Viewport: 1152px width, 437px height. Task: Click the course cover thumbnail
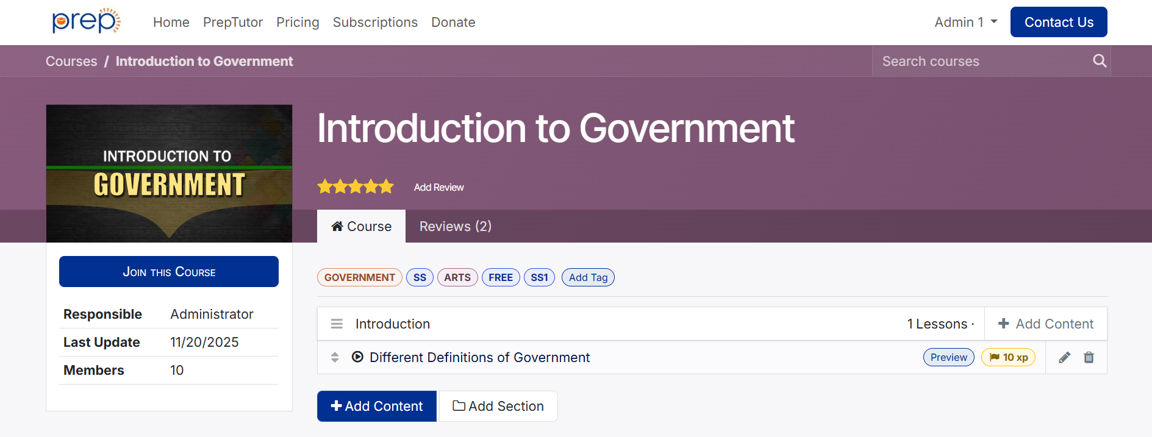[x=169, y=174]
